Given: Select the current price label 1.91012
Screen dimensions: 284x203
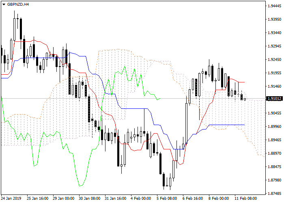Looking at the screenshot, I should 275,99.
